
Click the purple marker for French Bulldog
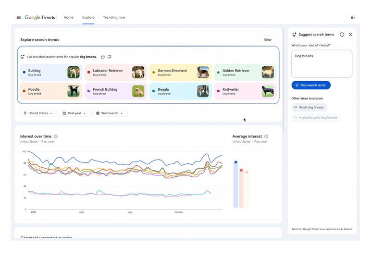[x=89, y=91]
